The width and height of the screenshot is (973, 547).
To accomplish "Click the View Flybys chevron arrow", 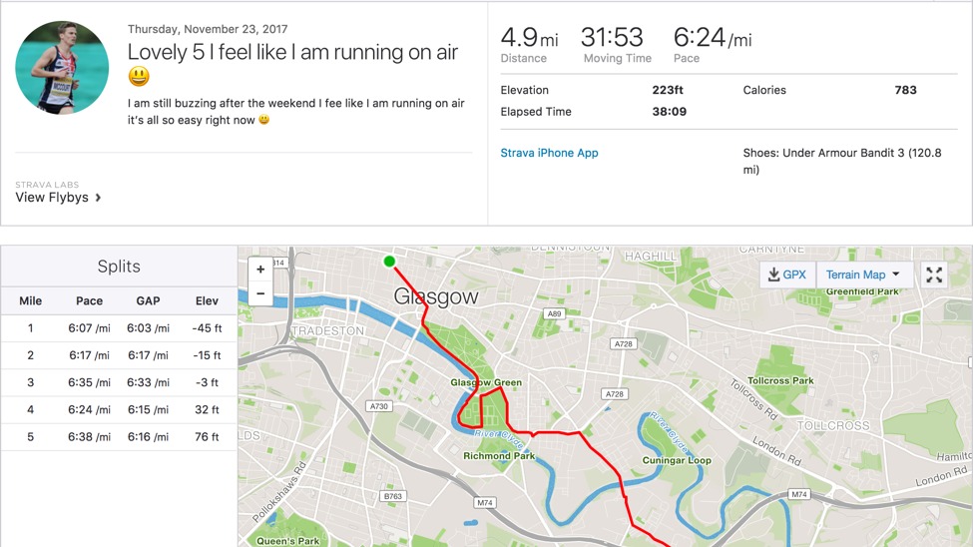I will (98, 198).
